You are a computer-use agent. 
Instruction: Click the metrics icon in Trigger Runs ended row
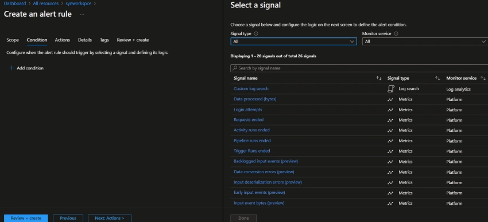click(390, 151)
